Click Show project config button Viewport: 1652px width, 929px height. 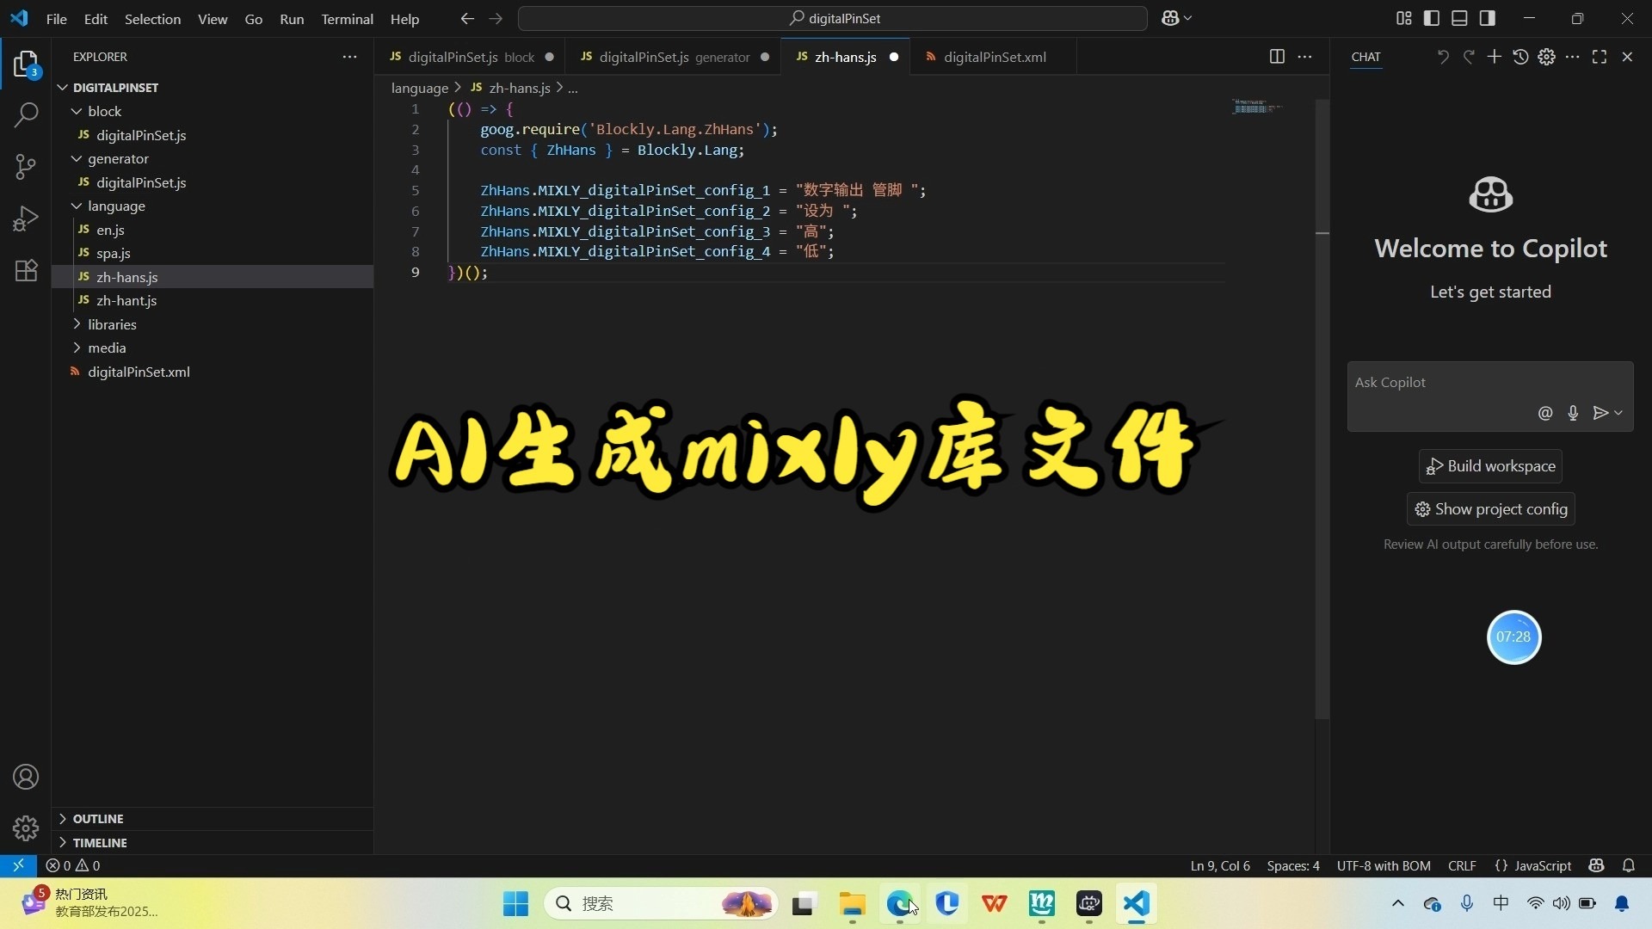tap(1490, 509)
